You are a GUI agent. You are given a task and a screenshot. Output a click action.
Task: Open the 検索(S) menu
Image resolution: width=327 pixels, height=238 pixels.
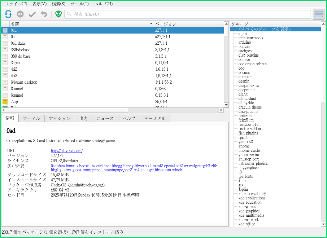point(58,4)
